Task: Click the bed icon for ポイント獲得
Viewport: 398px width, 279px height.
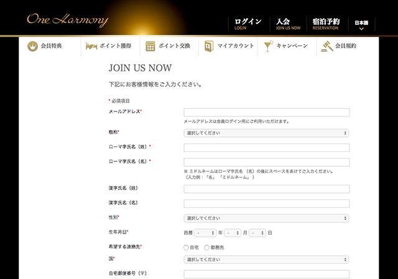Action: pos(90,46)
